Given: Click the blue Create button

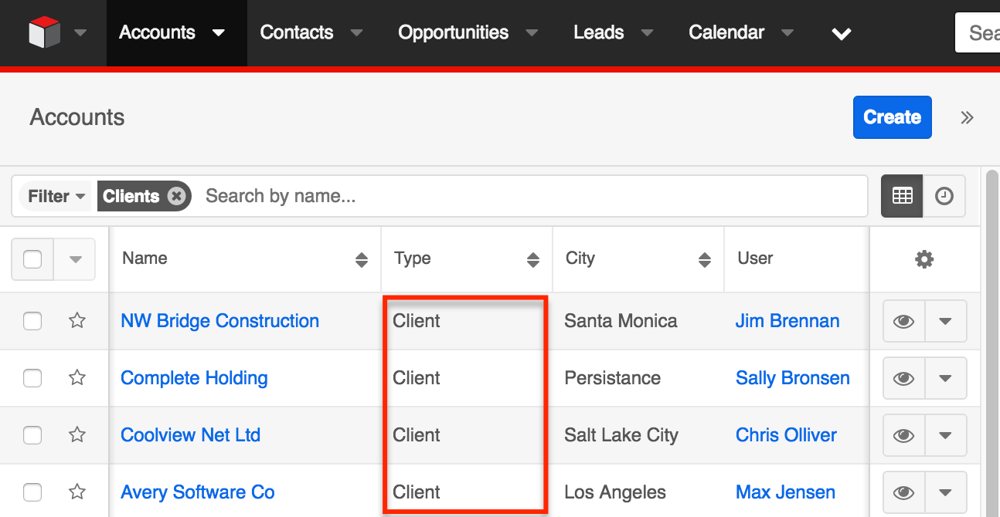Looking at the screenshot, I should [893, 117].
